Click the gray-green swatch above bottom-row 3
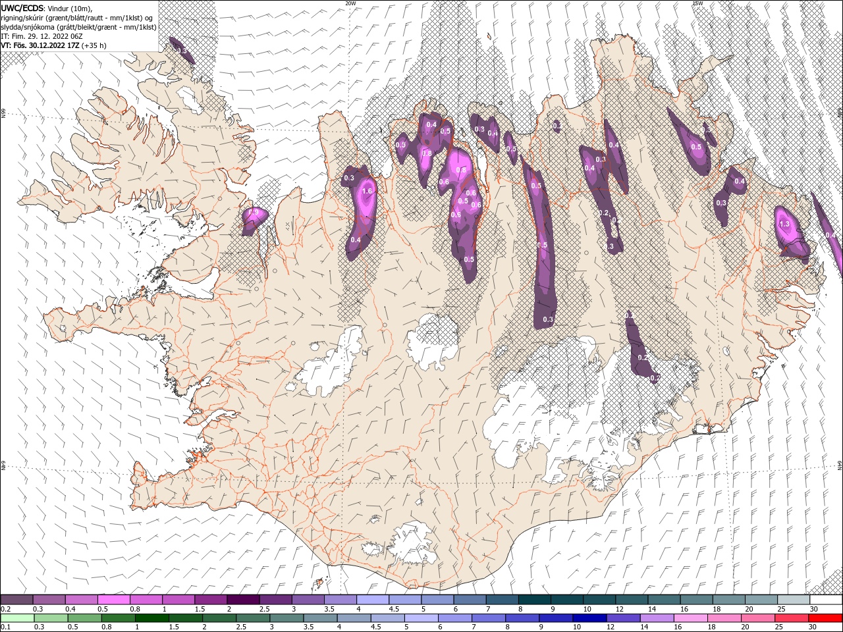Screen dimensions: 843x632 click(286, 618)
